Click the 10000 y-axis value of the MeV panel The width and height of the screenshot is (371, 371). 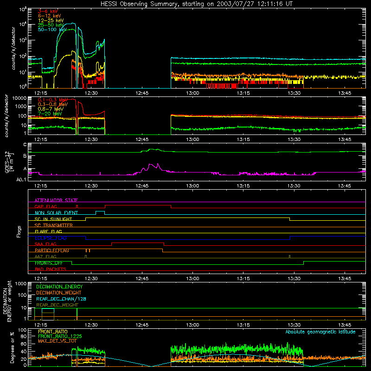(20, 98)
